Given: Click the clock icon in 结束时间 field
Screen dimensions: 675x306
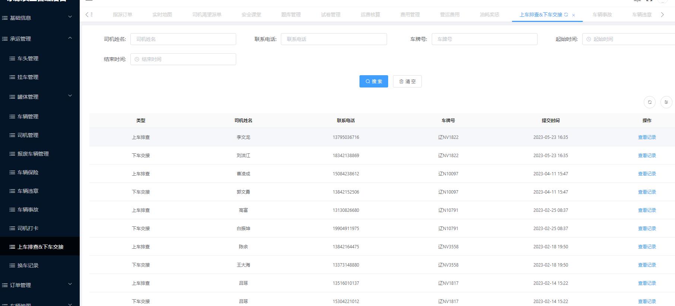Looking at the screenshot, I should (x=137, y=59).
